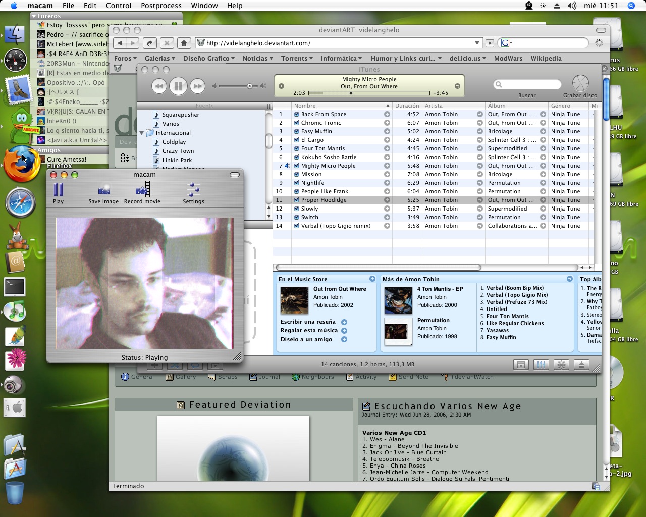Click the Wikipedia bookmark link
This screenshot has width=646, height=517.
coord(546,59)
